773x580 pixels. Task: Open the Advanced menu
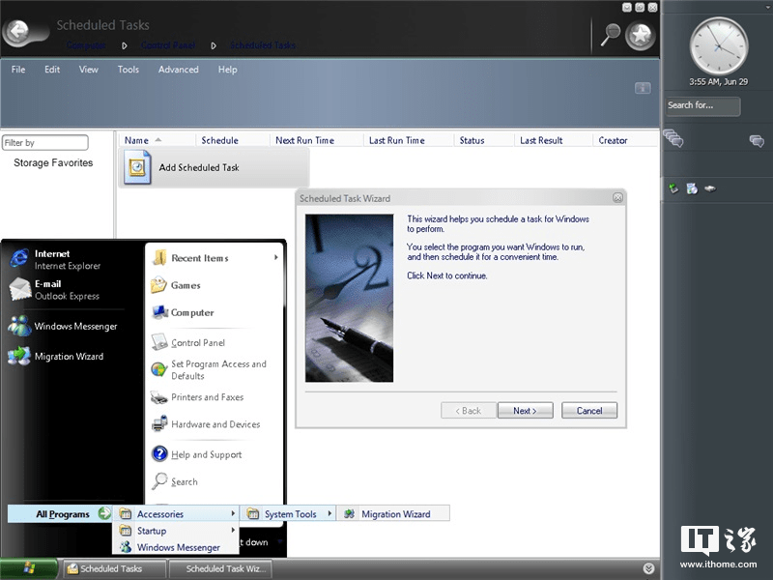[x=178, y=69]
